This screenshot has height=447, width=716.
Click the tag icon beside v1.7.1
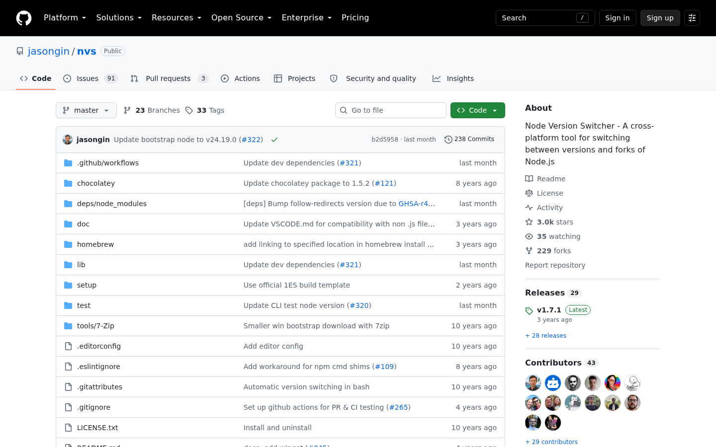[x=529, y=311]
